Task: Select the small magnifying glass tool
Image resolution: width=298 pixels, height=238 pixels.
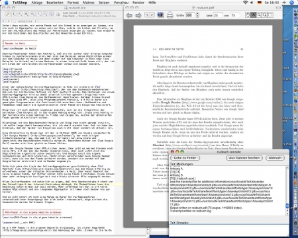Action: (259, 15)
